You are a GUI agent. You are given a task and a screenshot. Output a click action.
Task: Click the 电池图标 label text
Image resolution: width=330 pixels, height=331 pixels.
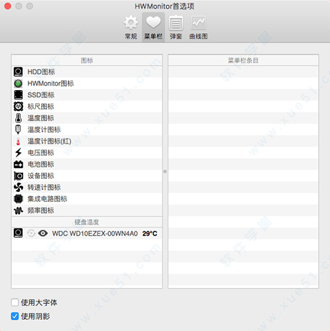(40, 164)
